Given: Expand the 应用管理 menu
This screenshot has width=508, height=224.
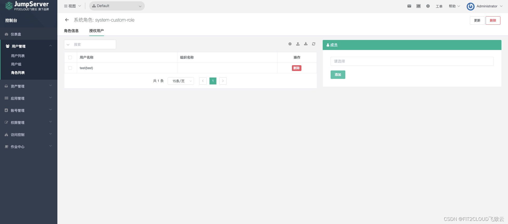Looking at the screenshot, I should 29,98.
